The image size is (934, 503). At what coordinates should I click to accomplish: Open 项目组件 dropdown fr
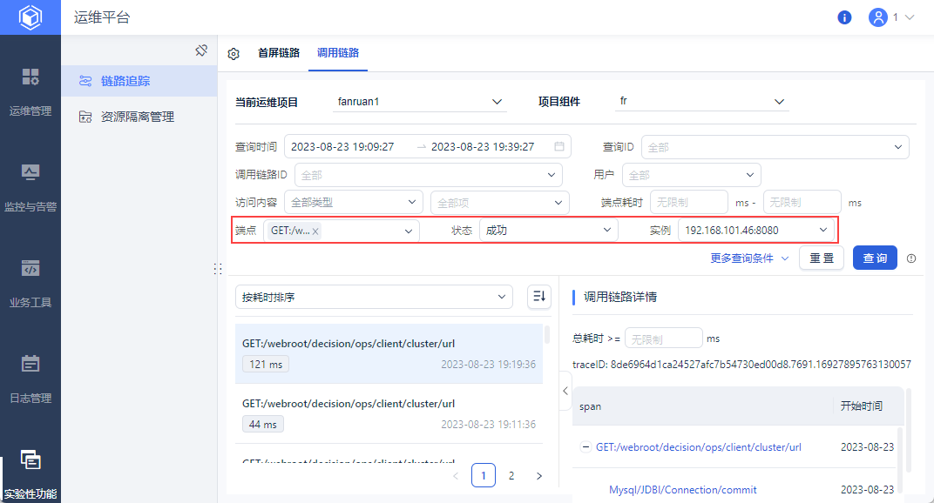tap(702, 101)
